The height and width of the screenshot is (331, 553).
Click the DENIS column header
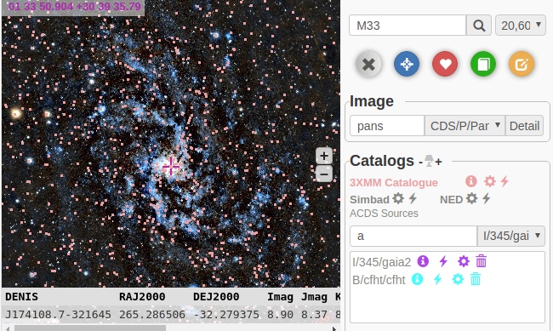coord(21,297)
